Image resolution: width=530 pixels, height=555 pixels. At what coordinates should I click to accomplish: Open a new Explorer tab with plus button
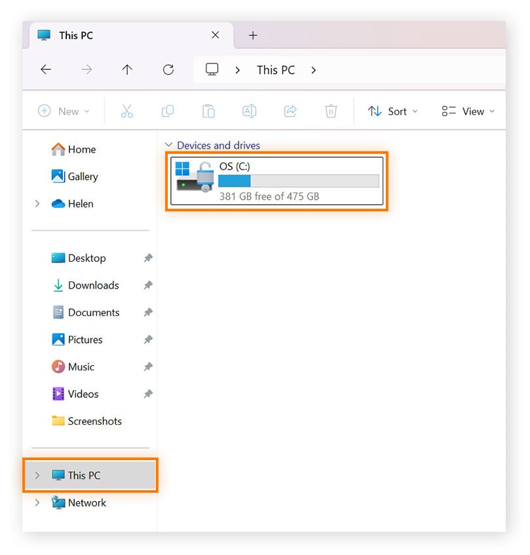point(253,35)
